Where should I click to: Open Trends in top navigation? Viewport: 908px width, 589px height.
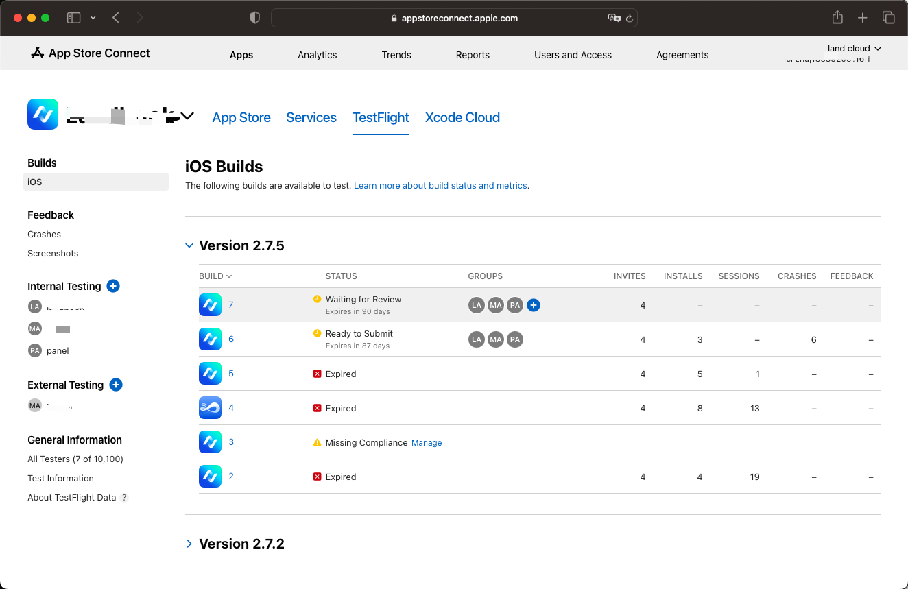[396, 55]
